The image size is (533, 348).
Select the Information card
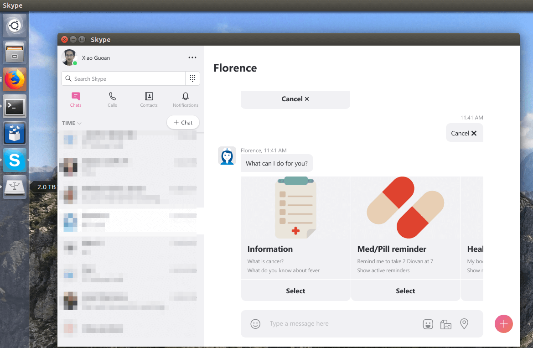coord(295,291)
